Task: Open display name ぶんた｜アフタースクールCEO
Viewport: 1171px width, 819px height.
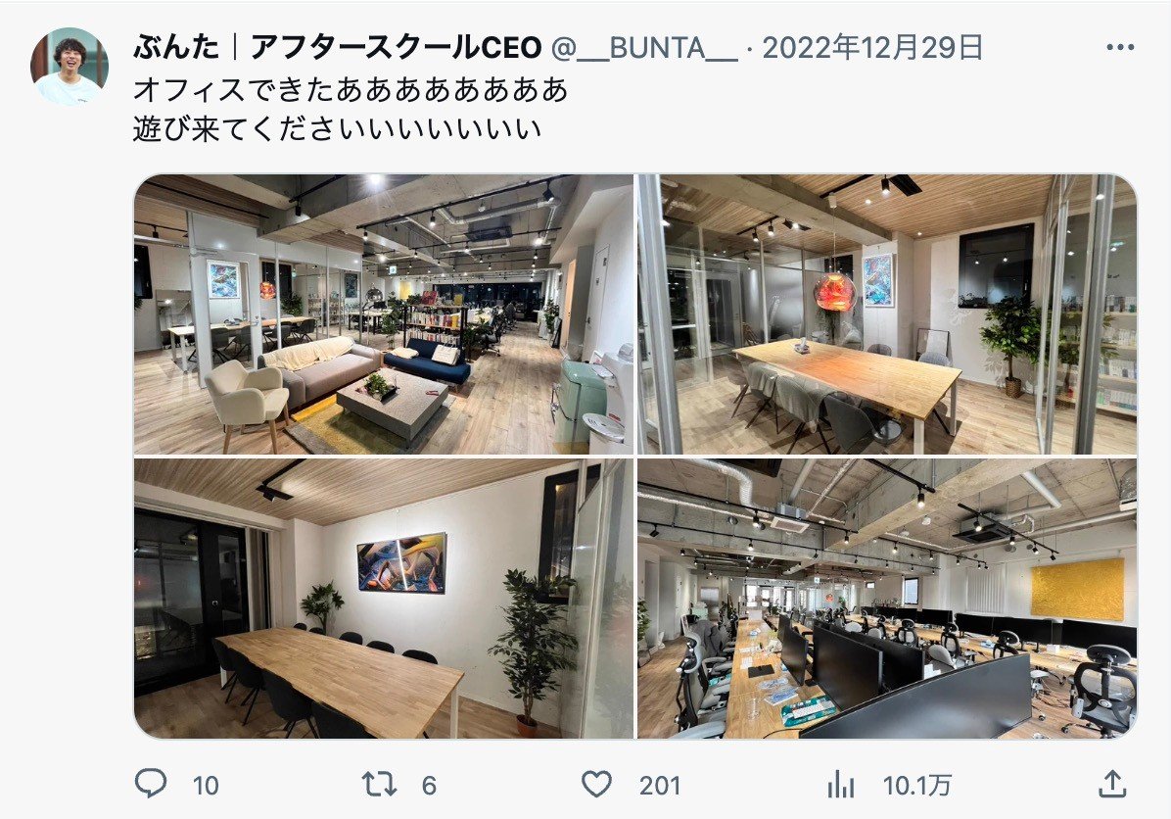Action: [338, 48]
